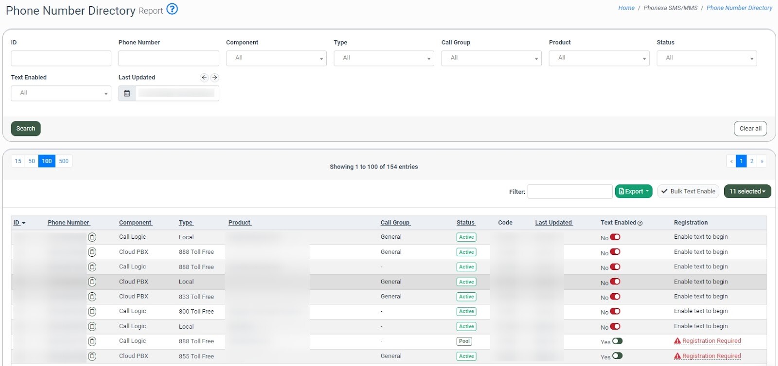This screenshot has width=778, height=366.
Task: Click the Bulk Text Enable button
Action: 689,191
